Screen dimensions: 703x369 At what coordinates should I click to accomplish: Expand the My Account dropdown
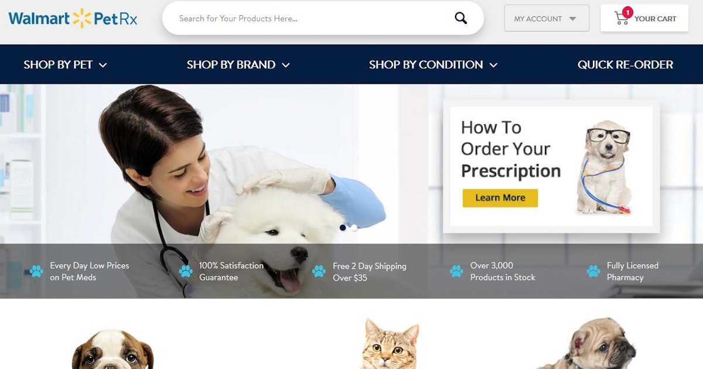pos(547,18)
